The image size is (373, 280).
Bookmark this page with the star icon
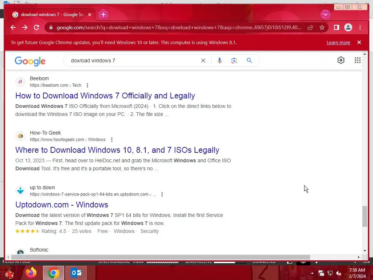322,27
